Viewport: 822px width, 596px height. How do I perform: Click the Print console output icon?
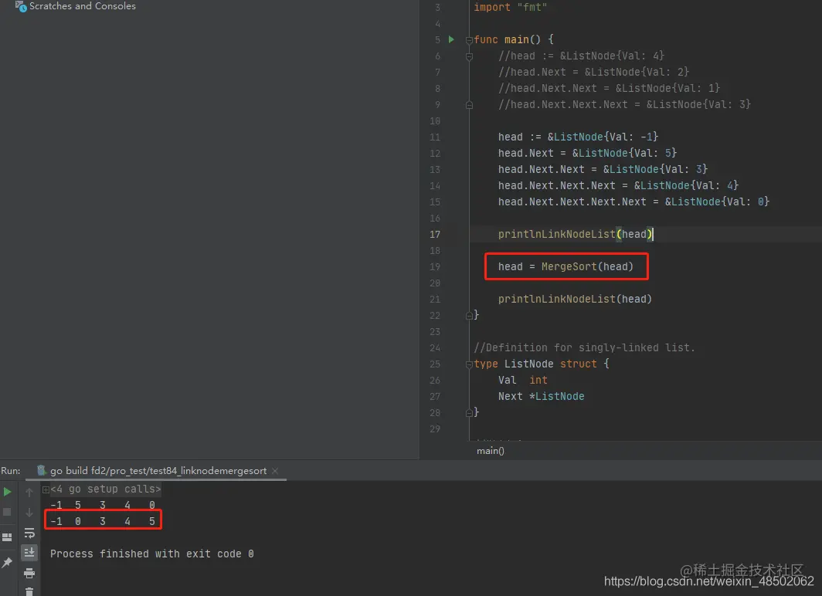pos(29,573)
